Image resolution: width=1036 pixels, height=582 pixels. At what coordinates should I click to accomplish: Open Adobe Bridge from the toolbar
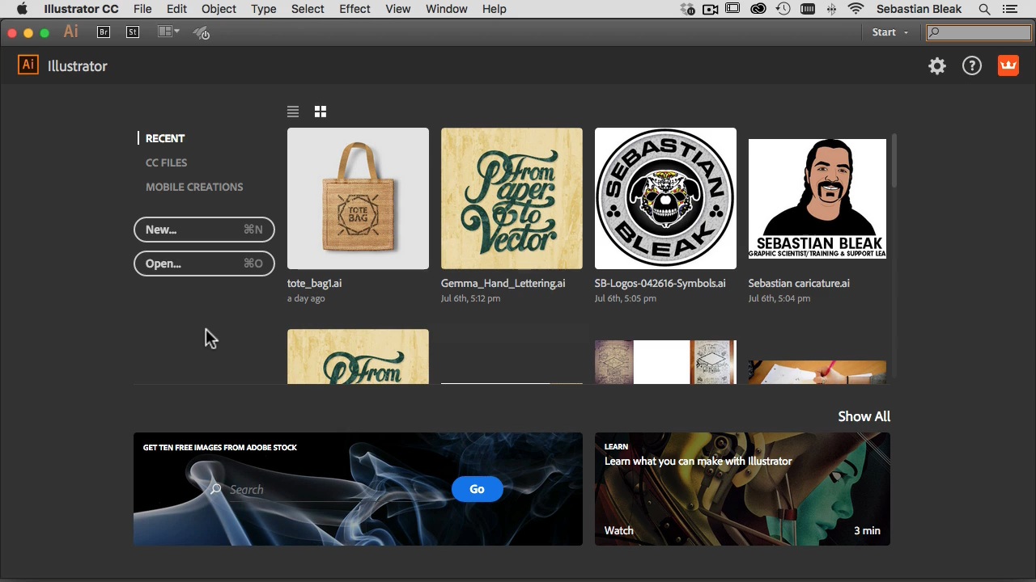pos(104,32)
